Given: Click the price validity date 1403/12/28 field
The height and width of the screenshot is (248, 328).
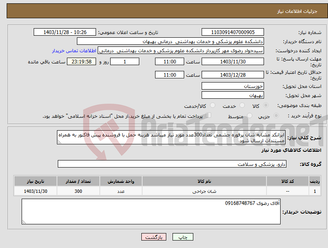Looking at the screenshot, I should 233,75.
